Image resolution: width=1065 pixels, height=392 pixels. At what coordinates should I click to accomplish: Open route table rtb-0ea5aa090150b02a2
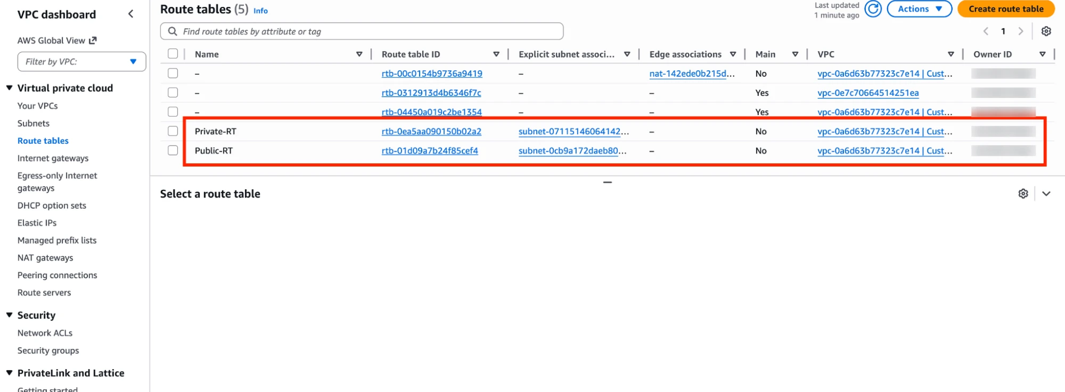point(431,131)
